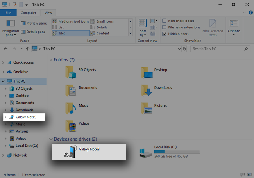
Task: Open the Help question mark icon
Action: pos(250,12)
